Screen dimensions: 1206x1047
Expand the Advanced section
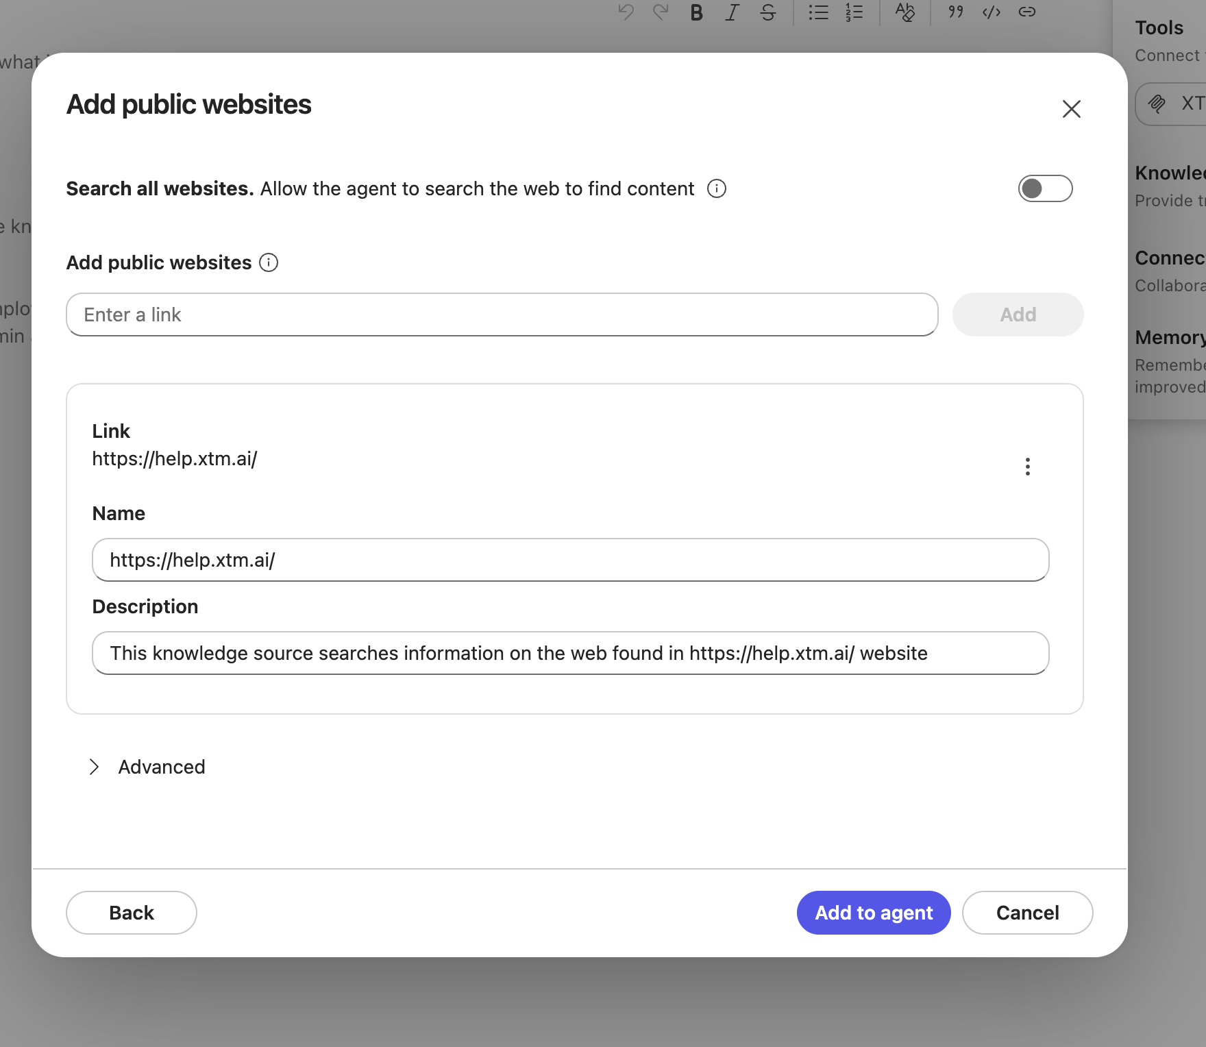tap(147, 767)
